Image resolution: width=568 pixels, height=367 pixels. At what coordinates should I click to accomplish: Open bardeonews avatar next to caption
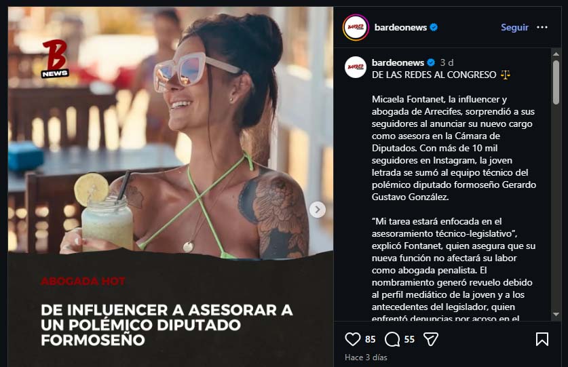[356, 67]
